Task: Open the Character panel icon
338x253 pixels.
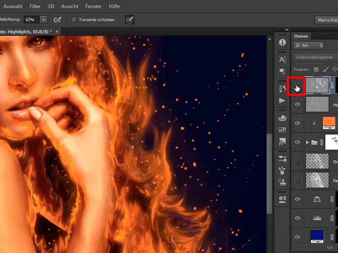Action: coord(282,59)
